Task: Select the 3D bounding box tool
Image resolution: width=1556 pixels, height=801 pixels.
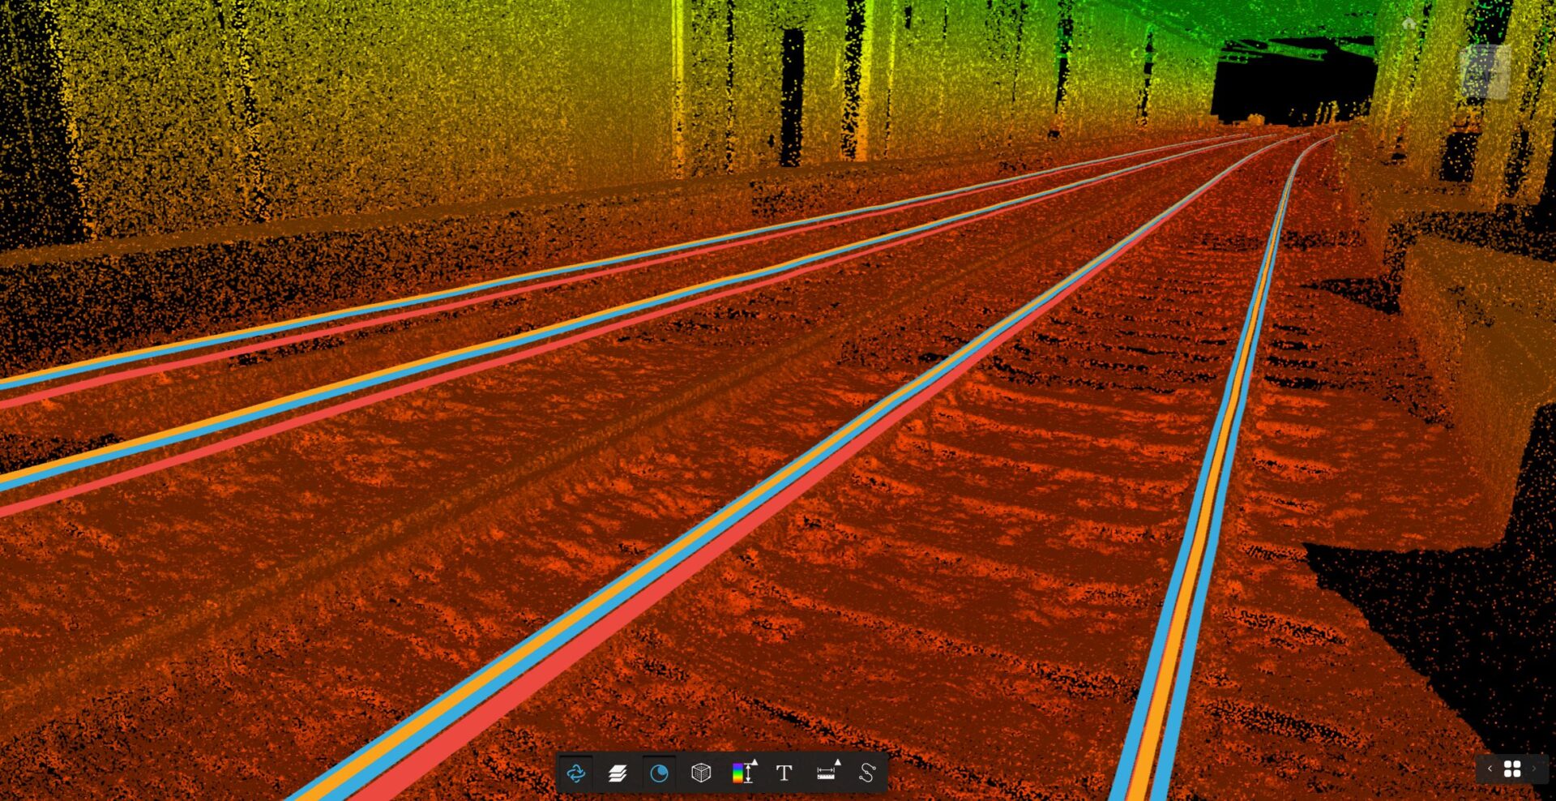Action: click(x=701, y=774)
